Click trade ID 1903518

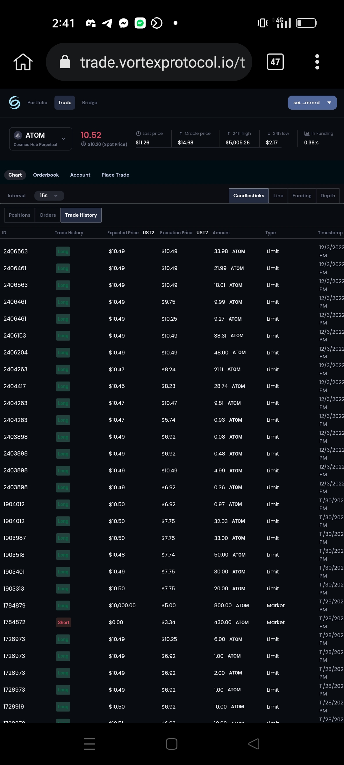point(14,555)
